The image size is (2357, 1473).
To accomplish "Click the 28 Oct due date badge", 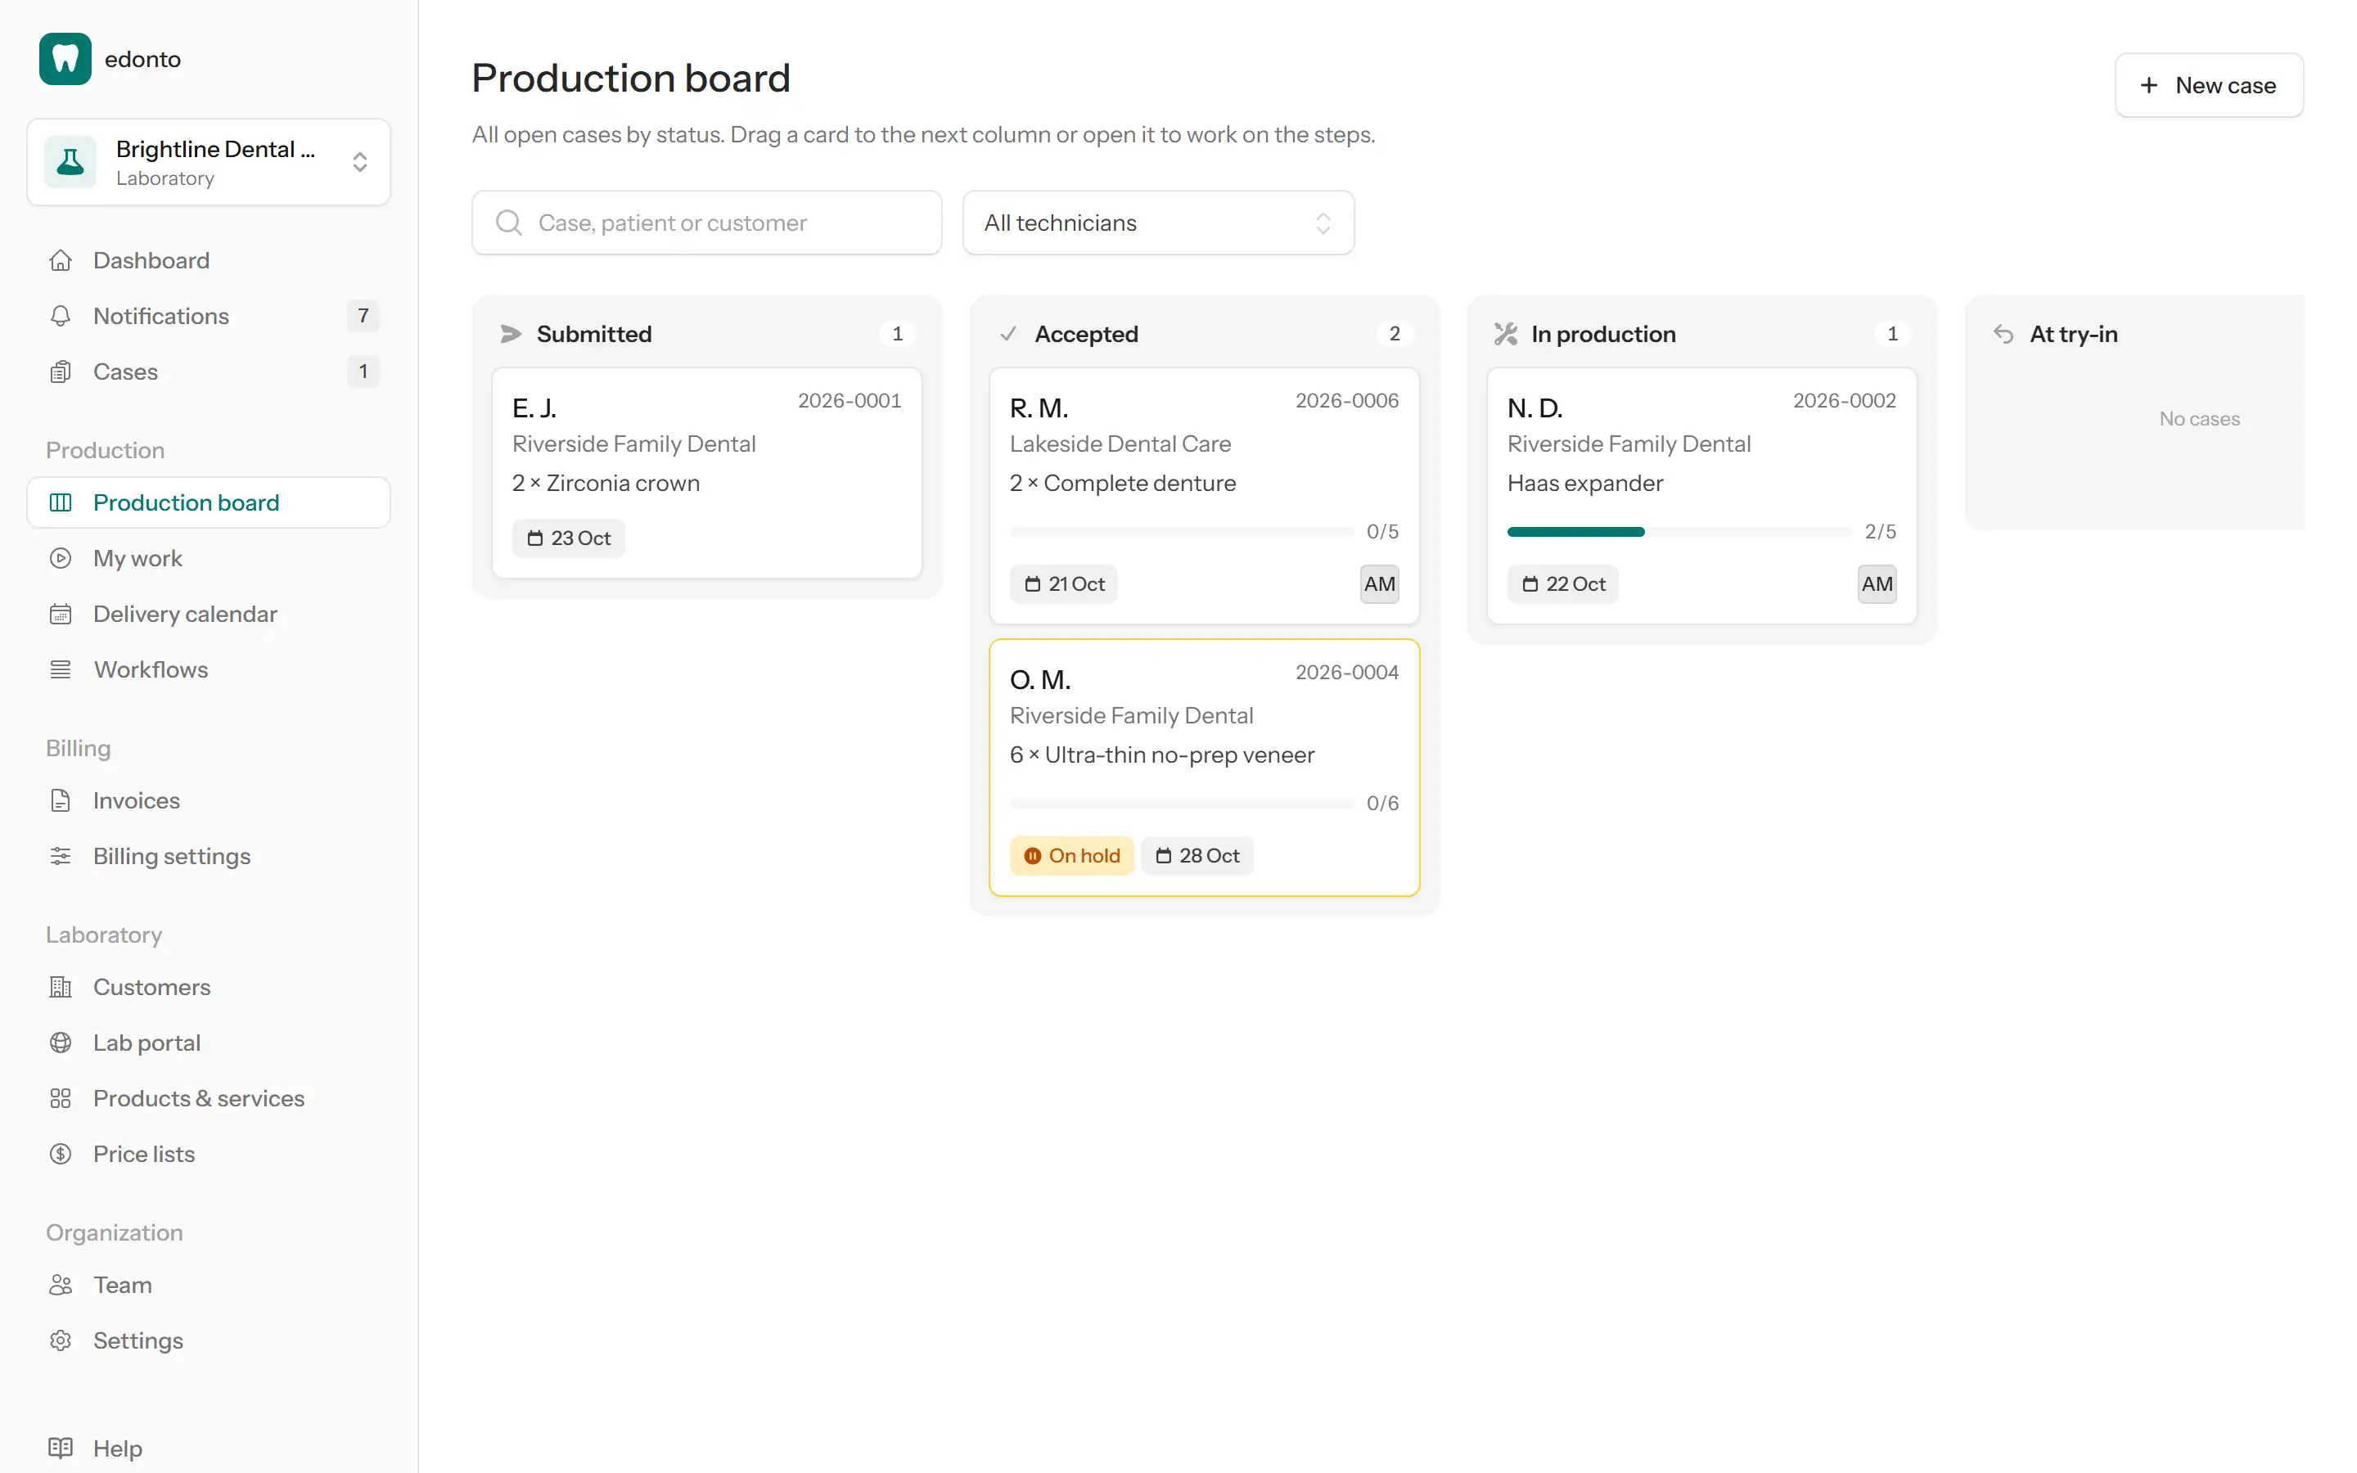I will [1197, 855].
